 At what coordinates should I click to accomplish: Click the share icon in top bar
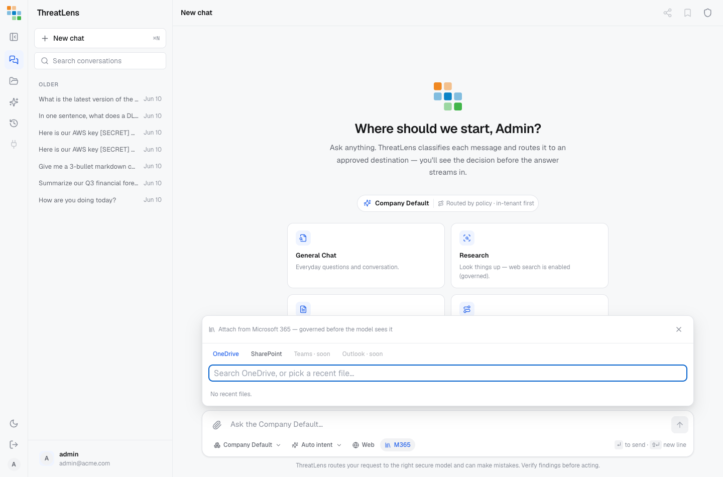[x=667, y=13]
